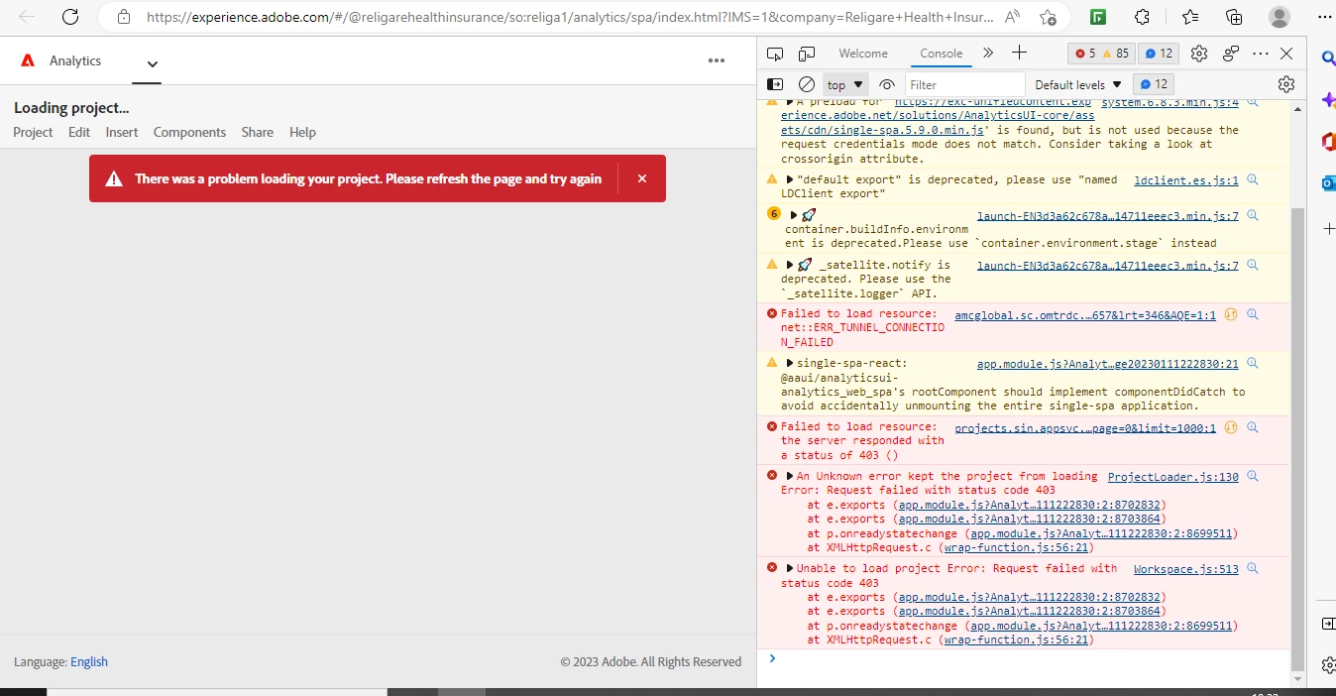Show more DevTools tabs chevron
The width and height of the screenshot is (1336, 696).
[988, 53]
